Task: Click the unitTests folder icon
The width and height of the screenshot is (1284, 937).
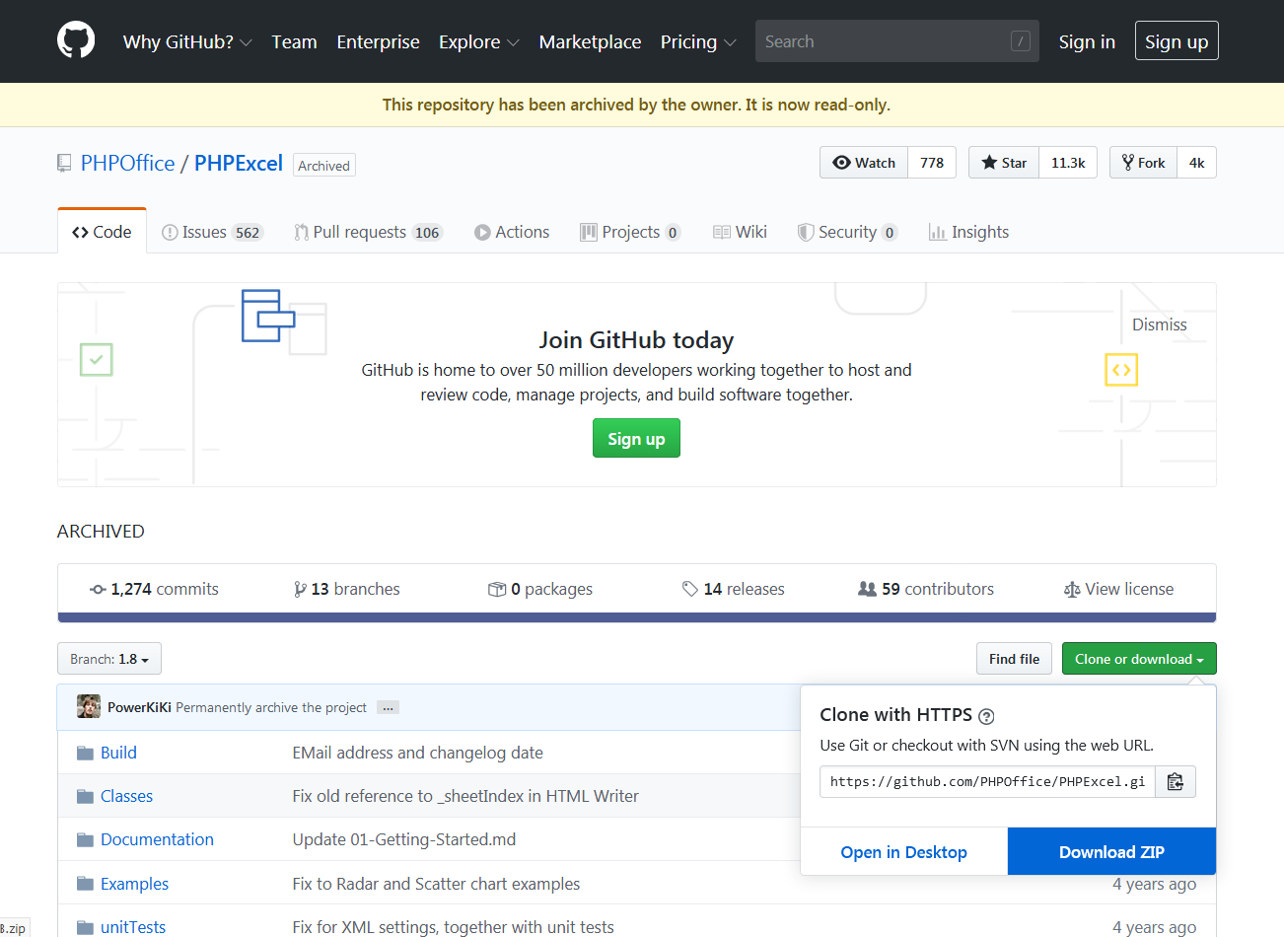Action: (x=85, y=927)
